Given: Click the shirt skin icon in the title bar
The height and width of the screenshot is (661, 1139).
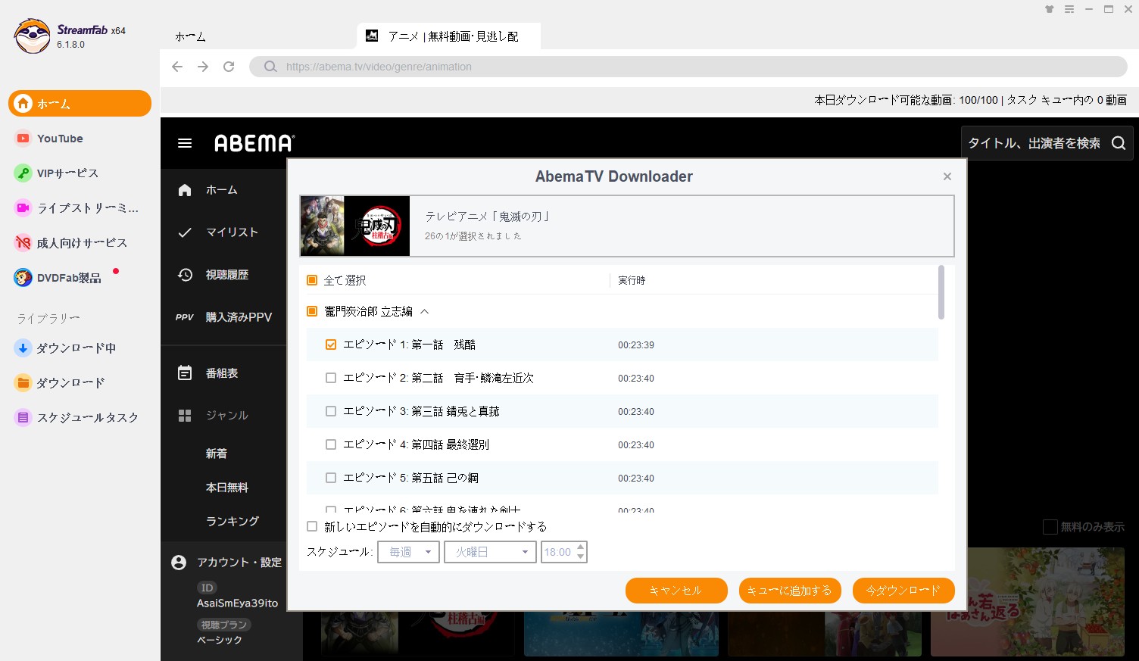Looking at the screenshot, I should pyautogui.click(x=1050, y=9).
